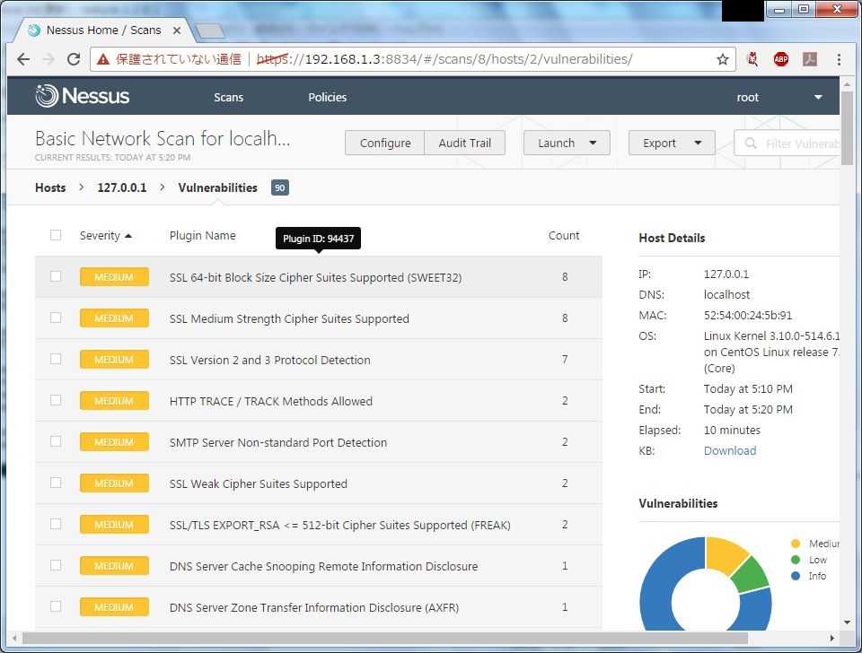The width and height of the screenshot is (862, 653).
Task: Check HTTP TRACE / TRACK row checkbox
Action: [x=56, y=400]
